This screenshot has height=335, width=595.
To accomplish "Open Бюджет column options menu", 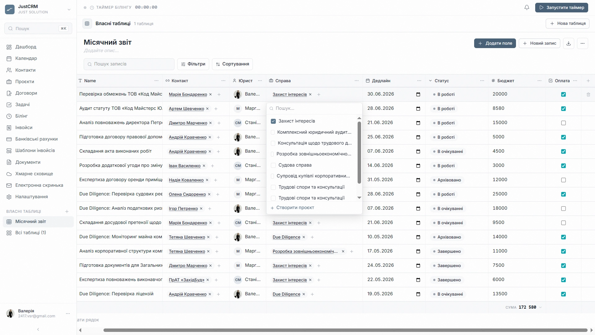I will [x=540, y=81].
